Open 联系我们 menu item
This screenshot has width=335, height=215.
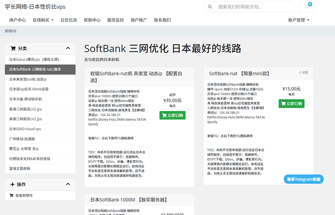pyautogui.click(x=162, y=20)
